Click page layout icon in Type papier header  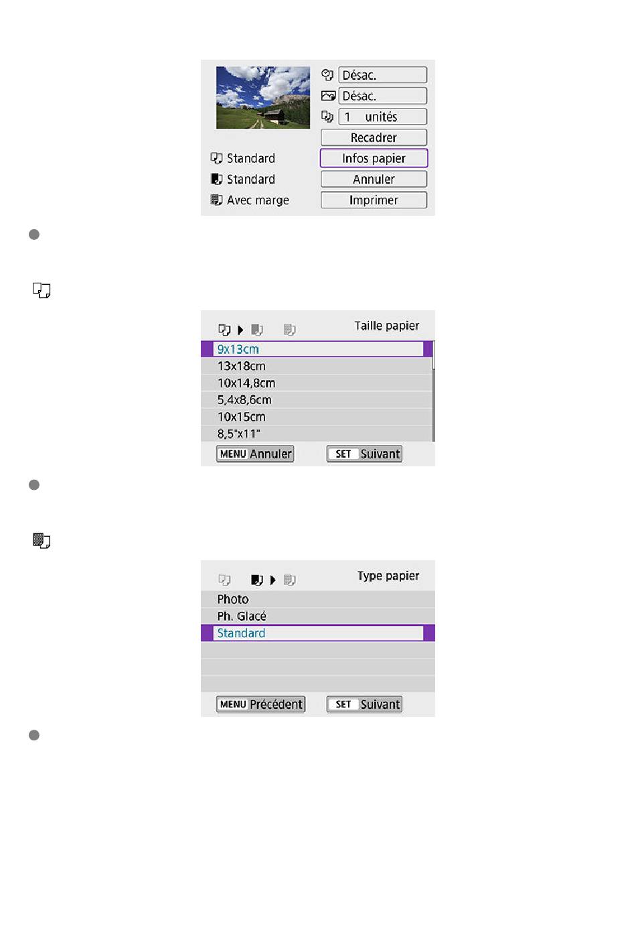pos(290,580)
